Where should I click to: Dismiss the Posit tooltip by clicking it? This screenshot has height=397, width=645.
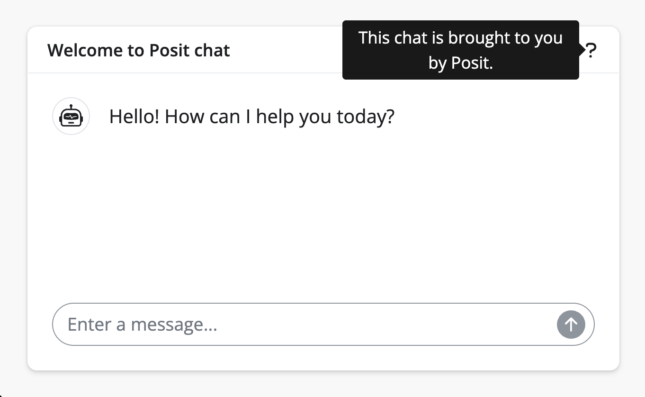click(460, 50)
